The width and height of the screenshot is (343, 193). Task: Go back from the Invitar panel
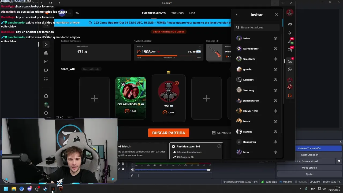(x=237, y=15)
